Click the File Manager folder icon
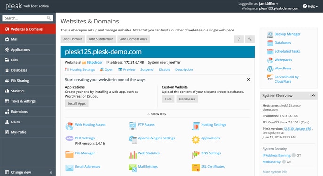 coord(70,154)
